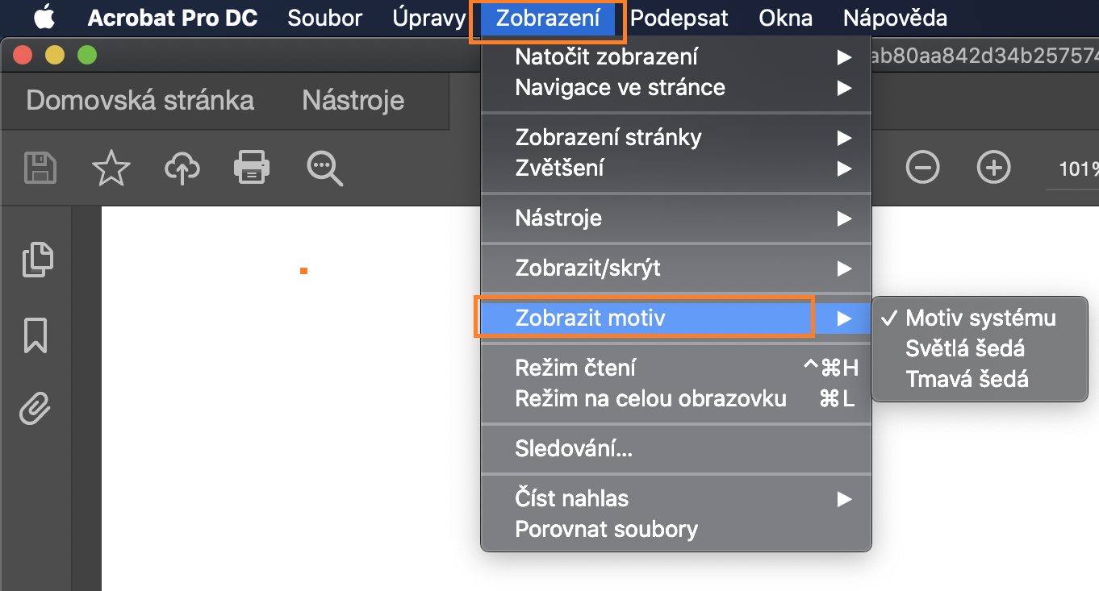Image resolution: width=1099 pixels, height=591 pixels.
Task: Switch to the Nástroje tab
Action: coord(353,100)
